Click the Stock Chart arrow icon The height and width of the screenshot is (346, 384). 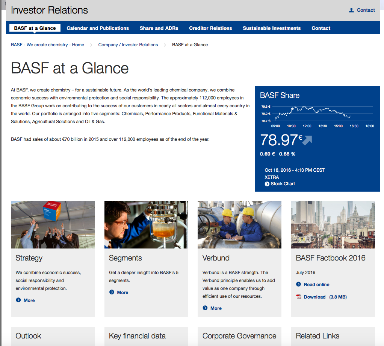pyautogui.click(x=267, y=184)
